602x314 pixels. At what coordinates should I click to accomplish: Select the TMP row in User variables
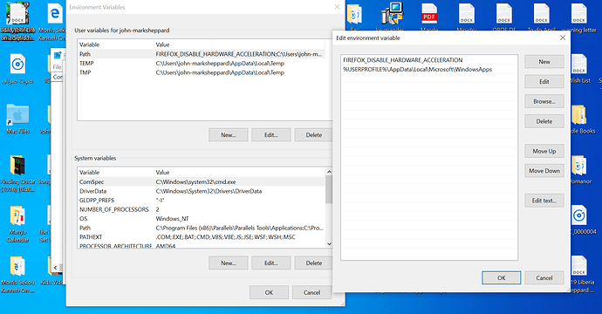[202, 72]
